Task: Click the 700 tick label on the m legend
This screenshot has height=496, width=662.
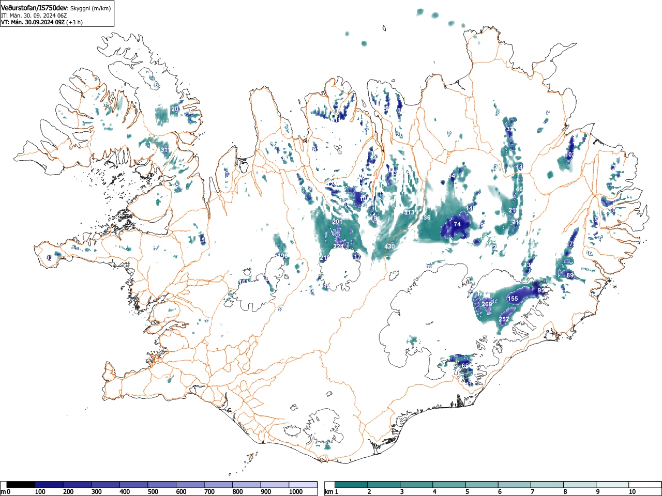Action: [x=209, y=492]
